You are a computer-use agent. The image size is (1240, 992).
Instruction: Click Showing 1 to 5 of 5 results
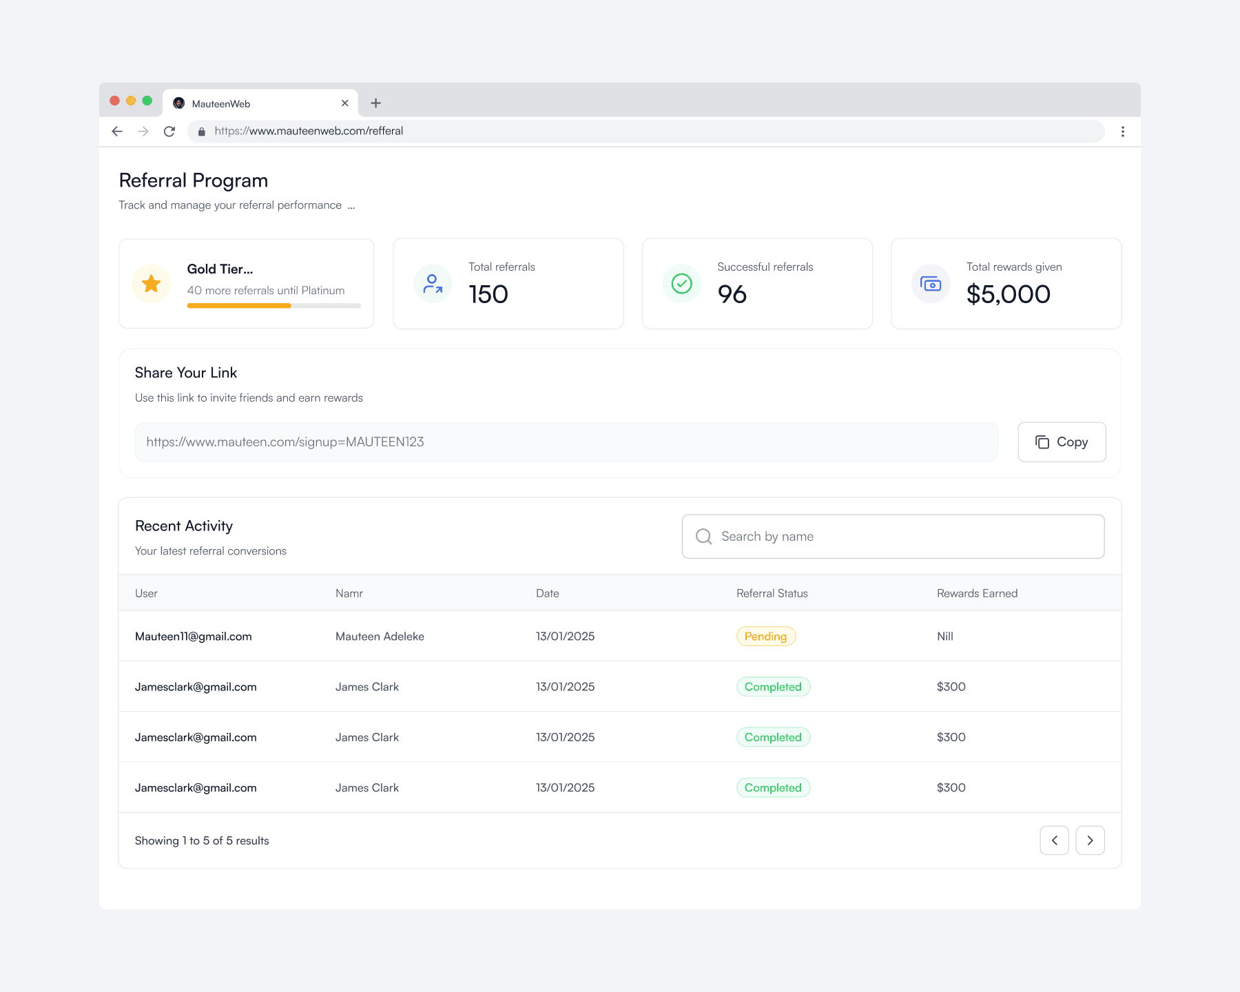coord(202,840)
